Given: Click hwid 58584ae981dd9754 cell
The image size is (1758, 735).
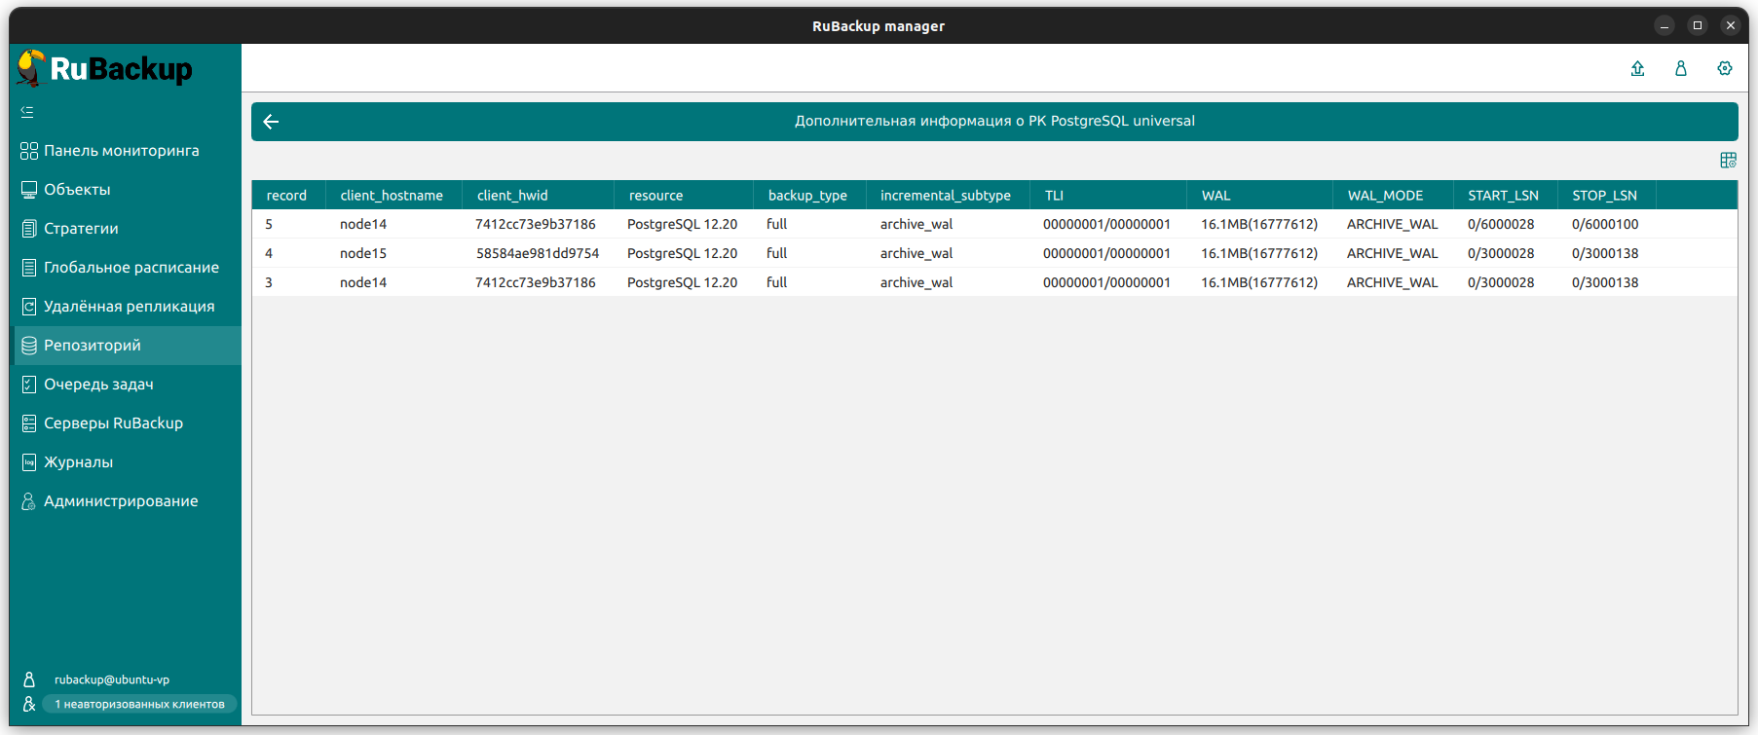Looking at the screenshot, I should tap(538, 253).
